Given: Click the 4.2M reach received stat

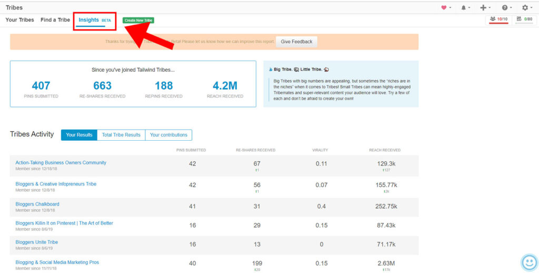Looking at the screenshot, I should click(x=225, y=85).
